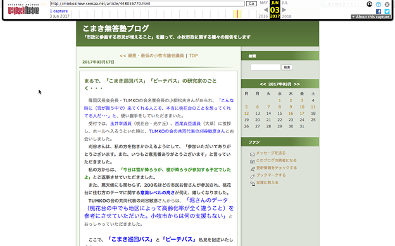Select the MAY month in the toolbar

click(264, 3)
